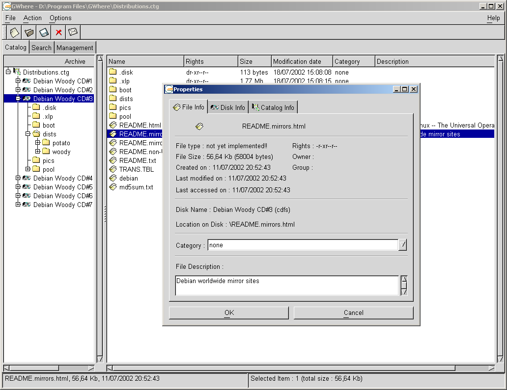
Task: Click the Open catalog folder toolbar icon
Action: pos(29,32)
